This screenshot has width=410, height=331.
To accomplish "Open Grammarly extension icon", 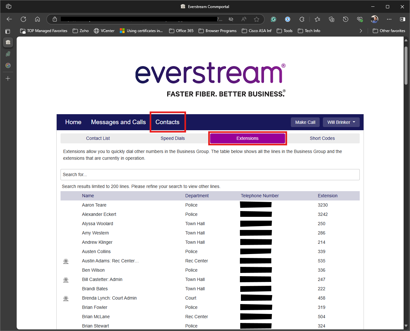I will pyautogui.click(x=274, y=19).
